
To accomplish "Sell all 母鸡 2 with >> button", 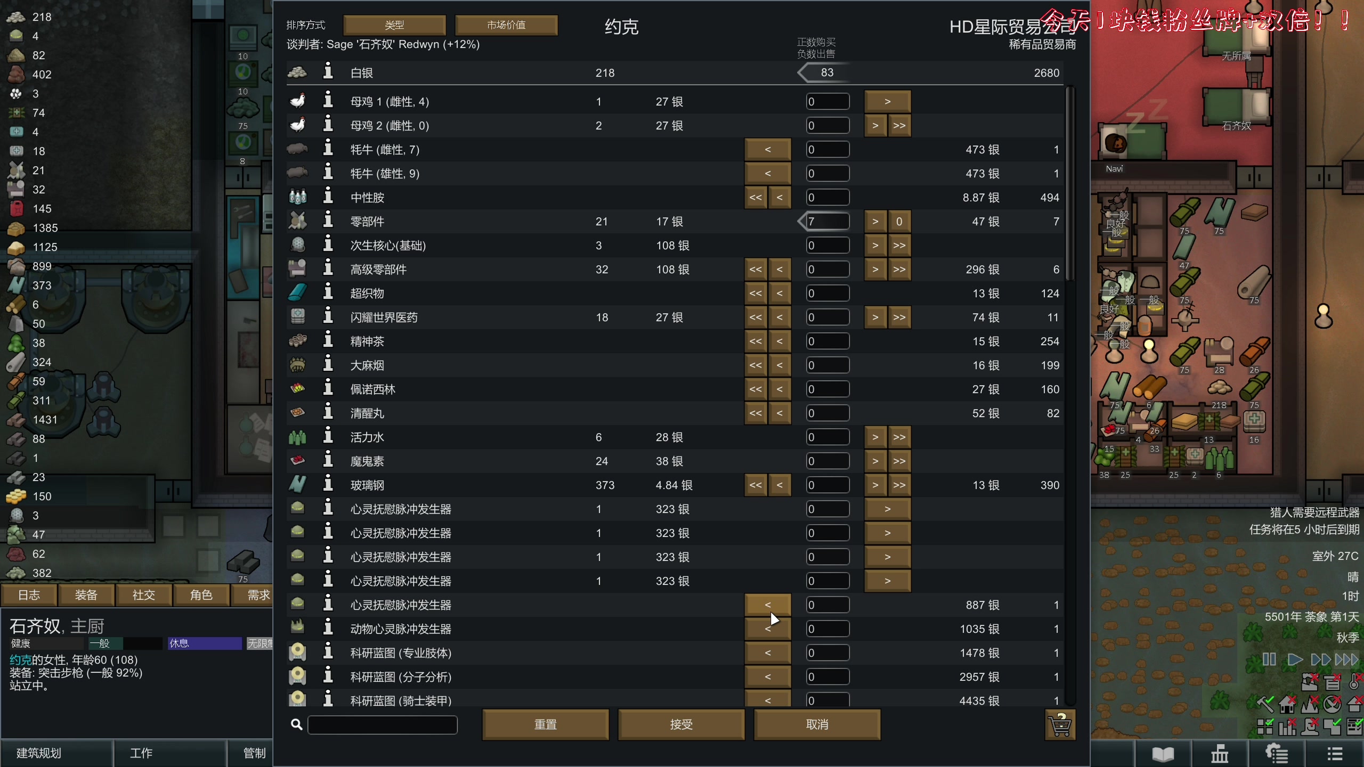I will pyautogui.click(x=899, y=125).
